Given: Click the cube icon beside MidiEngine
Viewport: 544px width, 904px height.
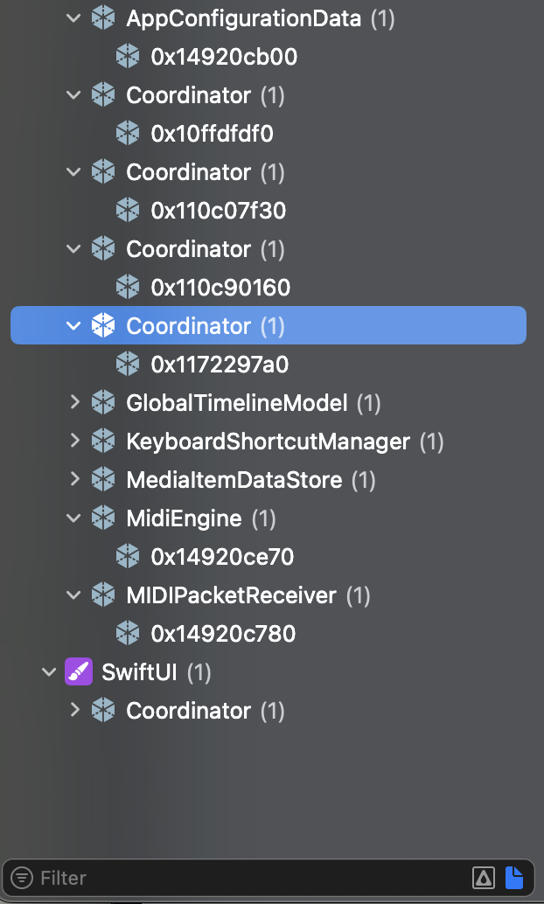Looking at the screenshot, I should [103, 518].
